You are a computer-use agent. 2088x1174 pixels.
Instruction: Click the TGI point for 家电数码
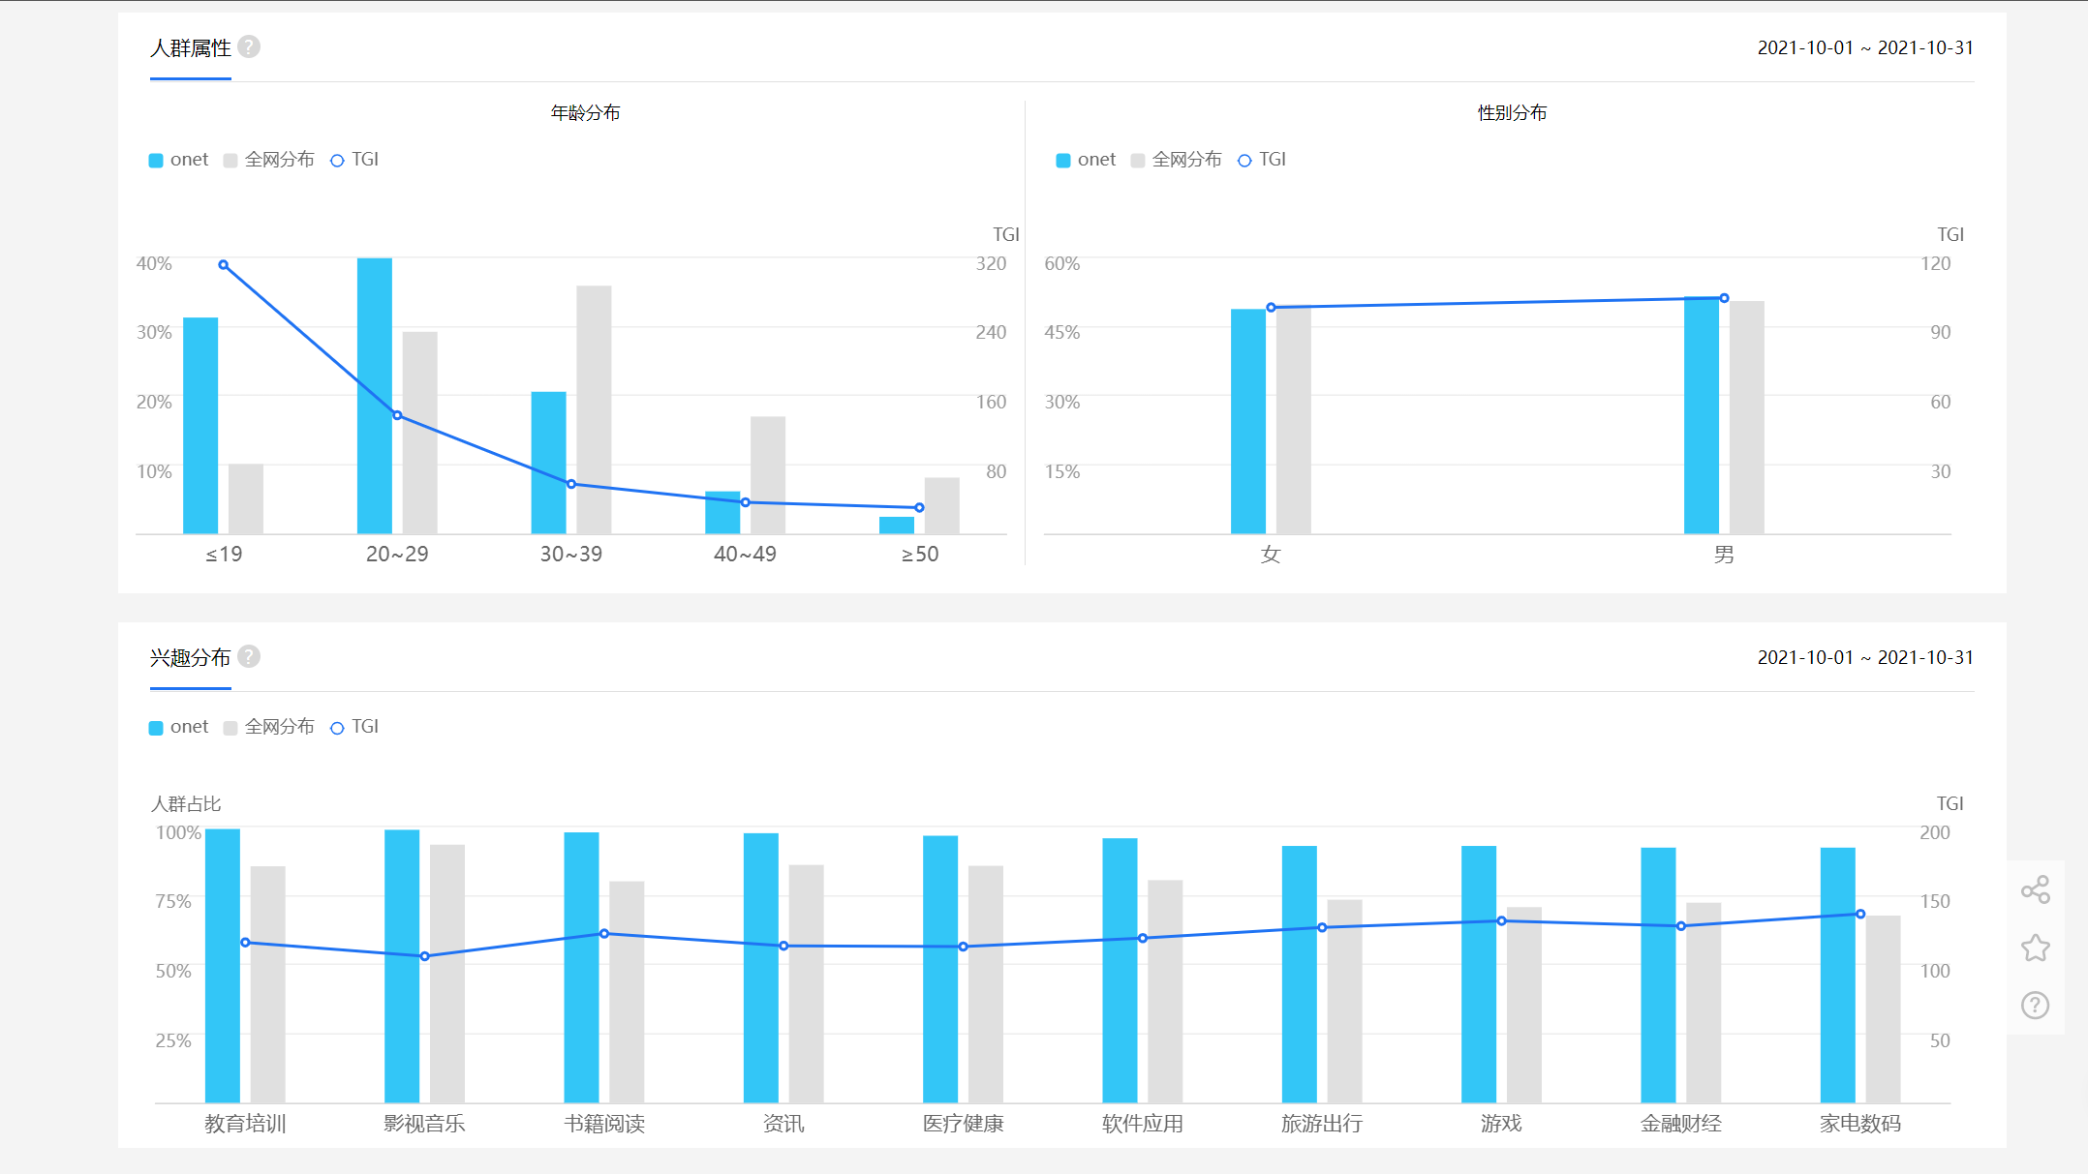1860,914
